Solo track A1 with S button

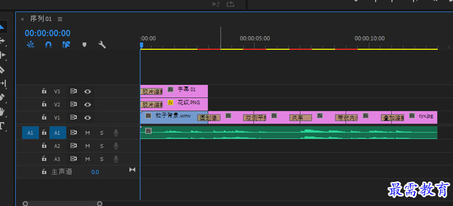click(102, 133)
